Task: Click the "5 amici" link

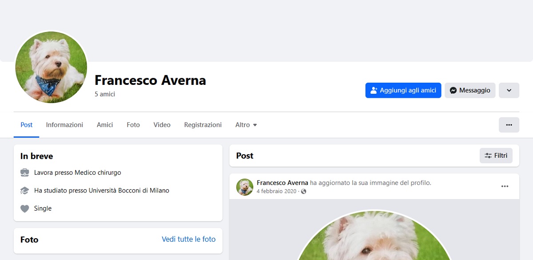Action: (104, 94)
